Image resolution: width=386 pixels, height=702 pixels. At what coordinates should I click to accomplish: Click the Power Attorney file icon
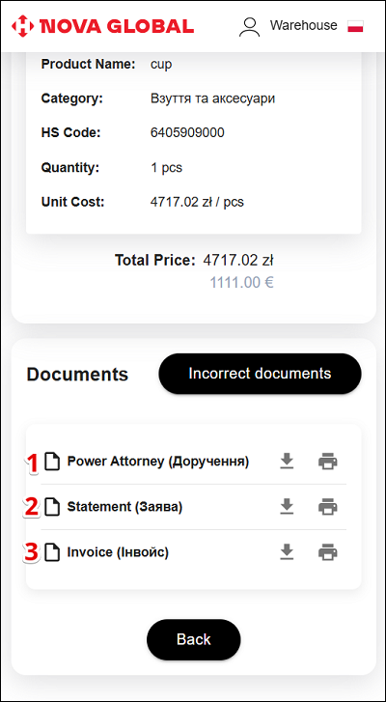[x=53, y=462]
